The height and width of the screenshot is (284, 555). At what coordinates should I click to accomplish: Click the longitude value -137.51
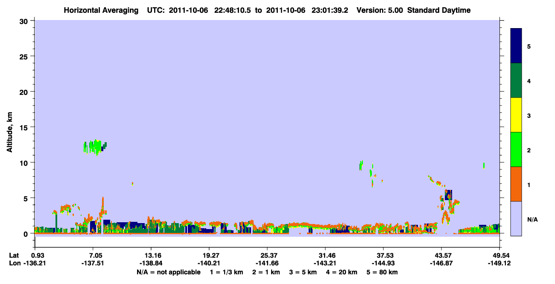pos(93,264)
